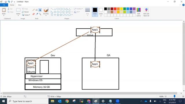Open Chrome from the taskbar

[67, 101]
